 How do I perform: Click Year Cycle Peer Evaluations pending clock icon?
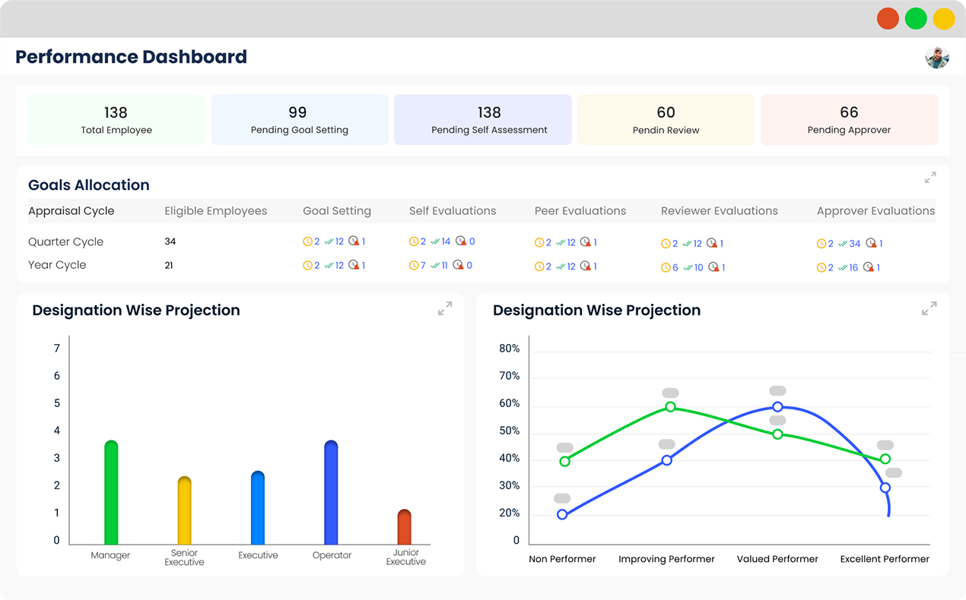tap(539, 266)
